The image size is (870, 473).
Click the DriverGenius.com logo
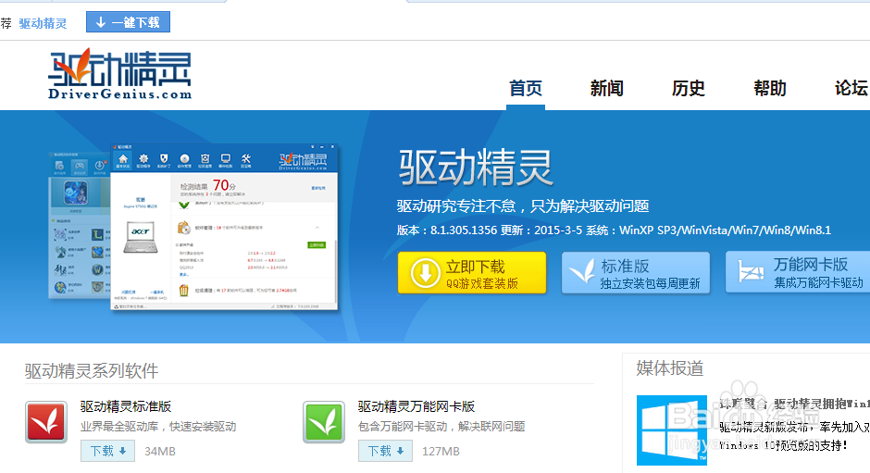(x=119, y=74)
